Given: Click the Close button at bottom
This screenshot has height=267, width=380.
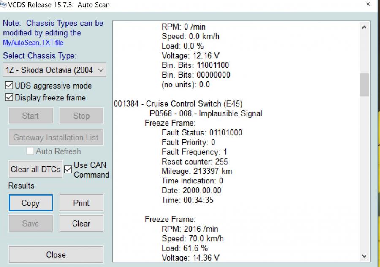Looking at the screenshot, I should pyautogui.click(x=56, y=255).
